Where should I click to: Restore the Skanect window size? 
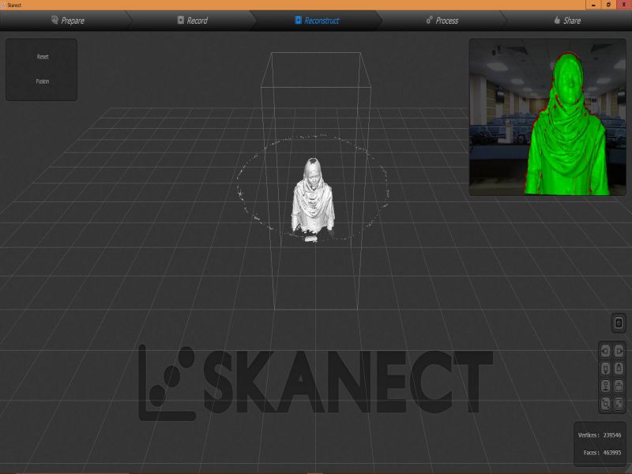[x=608, y=5]
